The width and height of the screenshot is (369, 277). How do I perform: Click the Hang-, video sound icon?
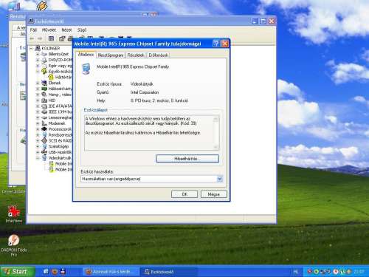(x=44, y=95)
